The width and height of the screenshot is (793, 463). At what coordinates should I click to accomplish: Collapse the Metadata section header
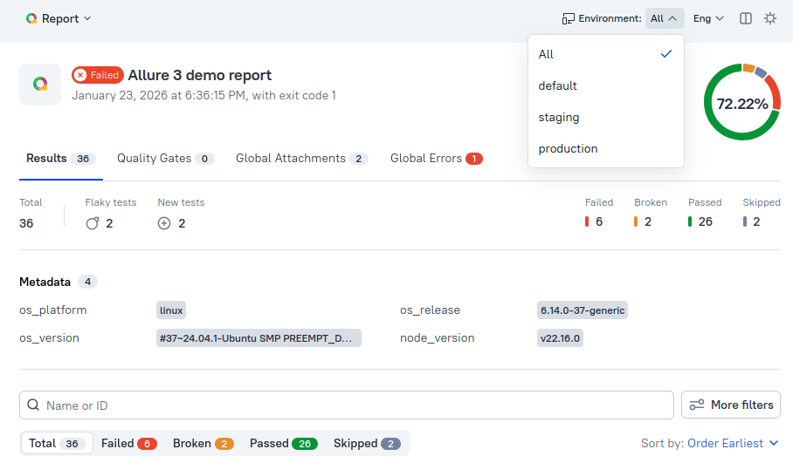59,282
